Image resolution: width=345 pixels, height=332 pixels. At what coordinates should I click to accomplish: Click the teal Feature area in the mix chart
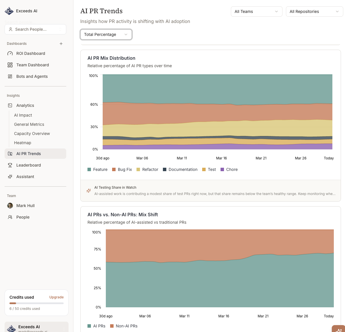pos(217,89)
